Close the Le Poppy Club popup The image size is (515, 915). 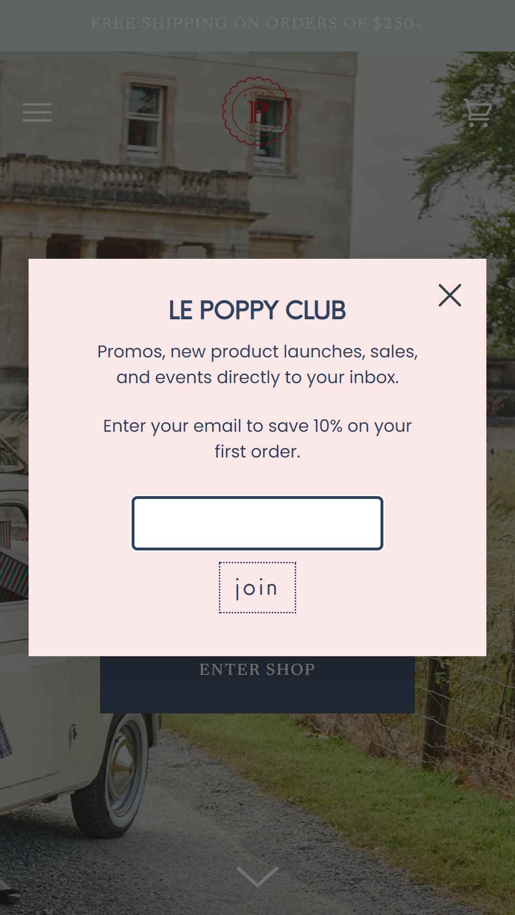tap(450, 295)
